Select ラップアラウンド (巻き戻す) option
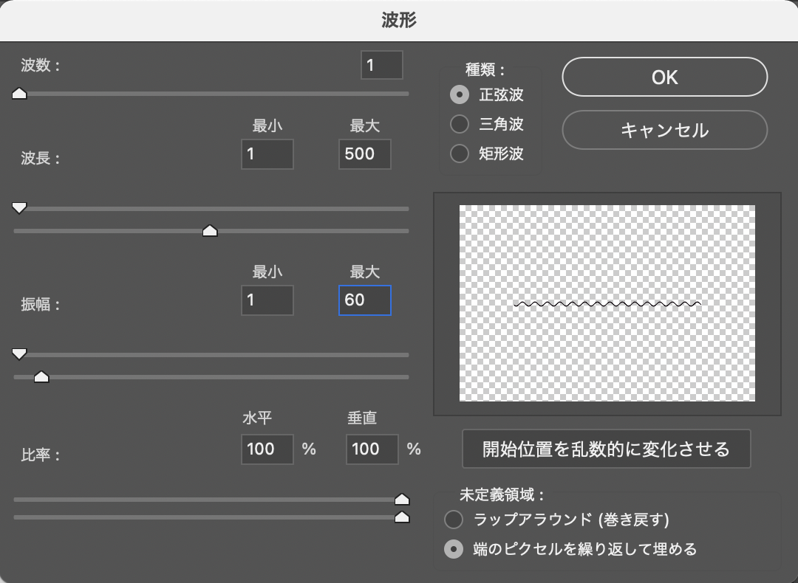Screen dimensions: 798x583 point(454,520)
